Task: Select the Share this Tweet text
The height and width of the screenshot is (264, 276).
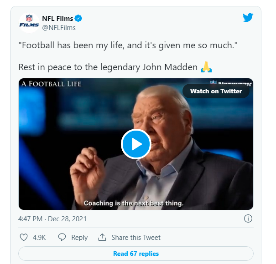Action: (136, 238)
